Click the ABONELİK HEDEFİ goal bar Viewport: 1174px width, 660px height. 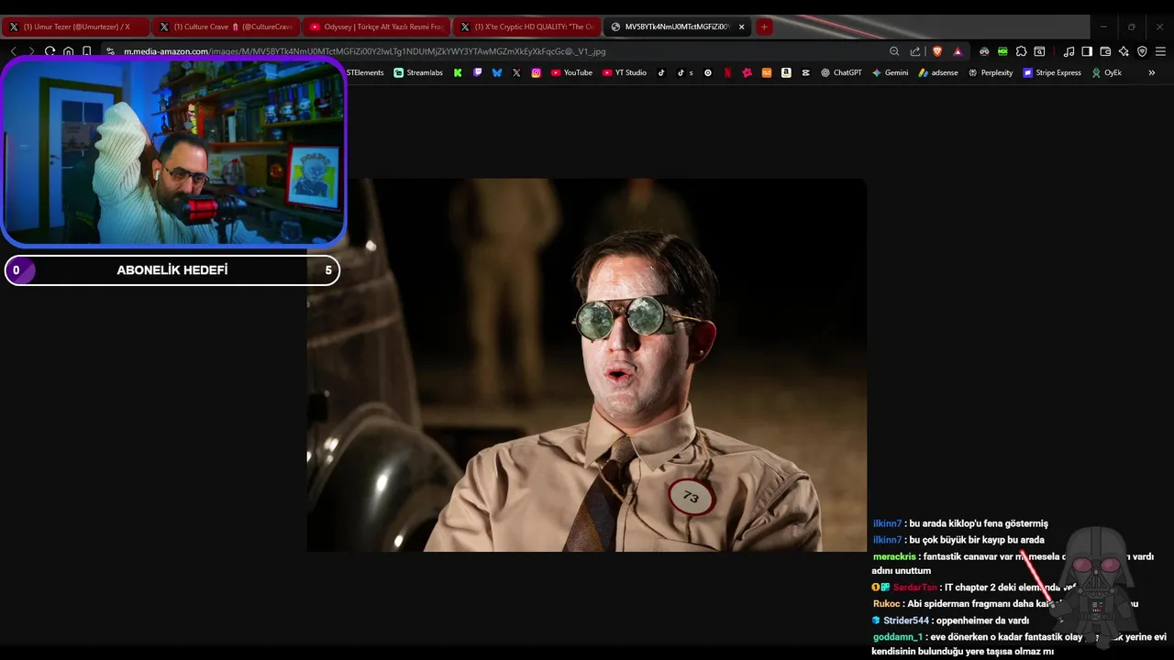(x=172, y=270)
